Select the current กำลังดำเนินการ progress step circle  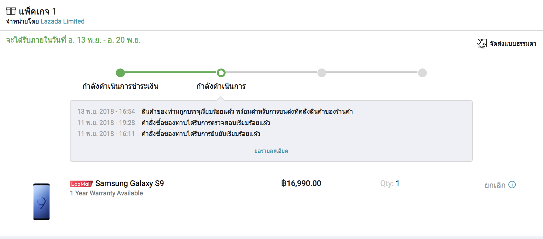(221, 73)
